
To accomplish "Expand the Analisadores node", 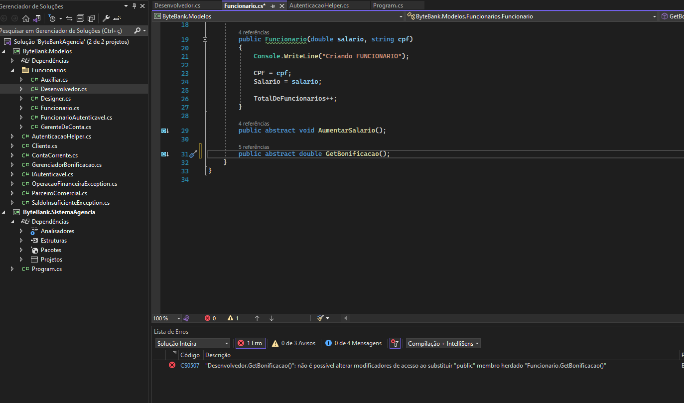I will click(x=21, y=231).
